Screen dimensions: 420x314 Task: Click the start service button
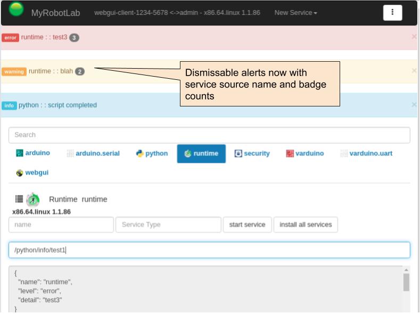pyautogui.click(x=247, y=225)
